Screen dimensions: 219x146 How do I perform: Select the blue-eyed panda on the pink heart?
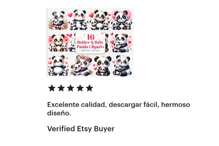[x=58, y=43]
